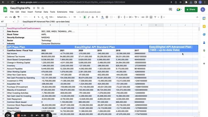Open text wrapping dropdown

tap(131, 17)
